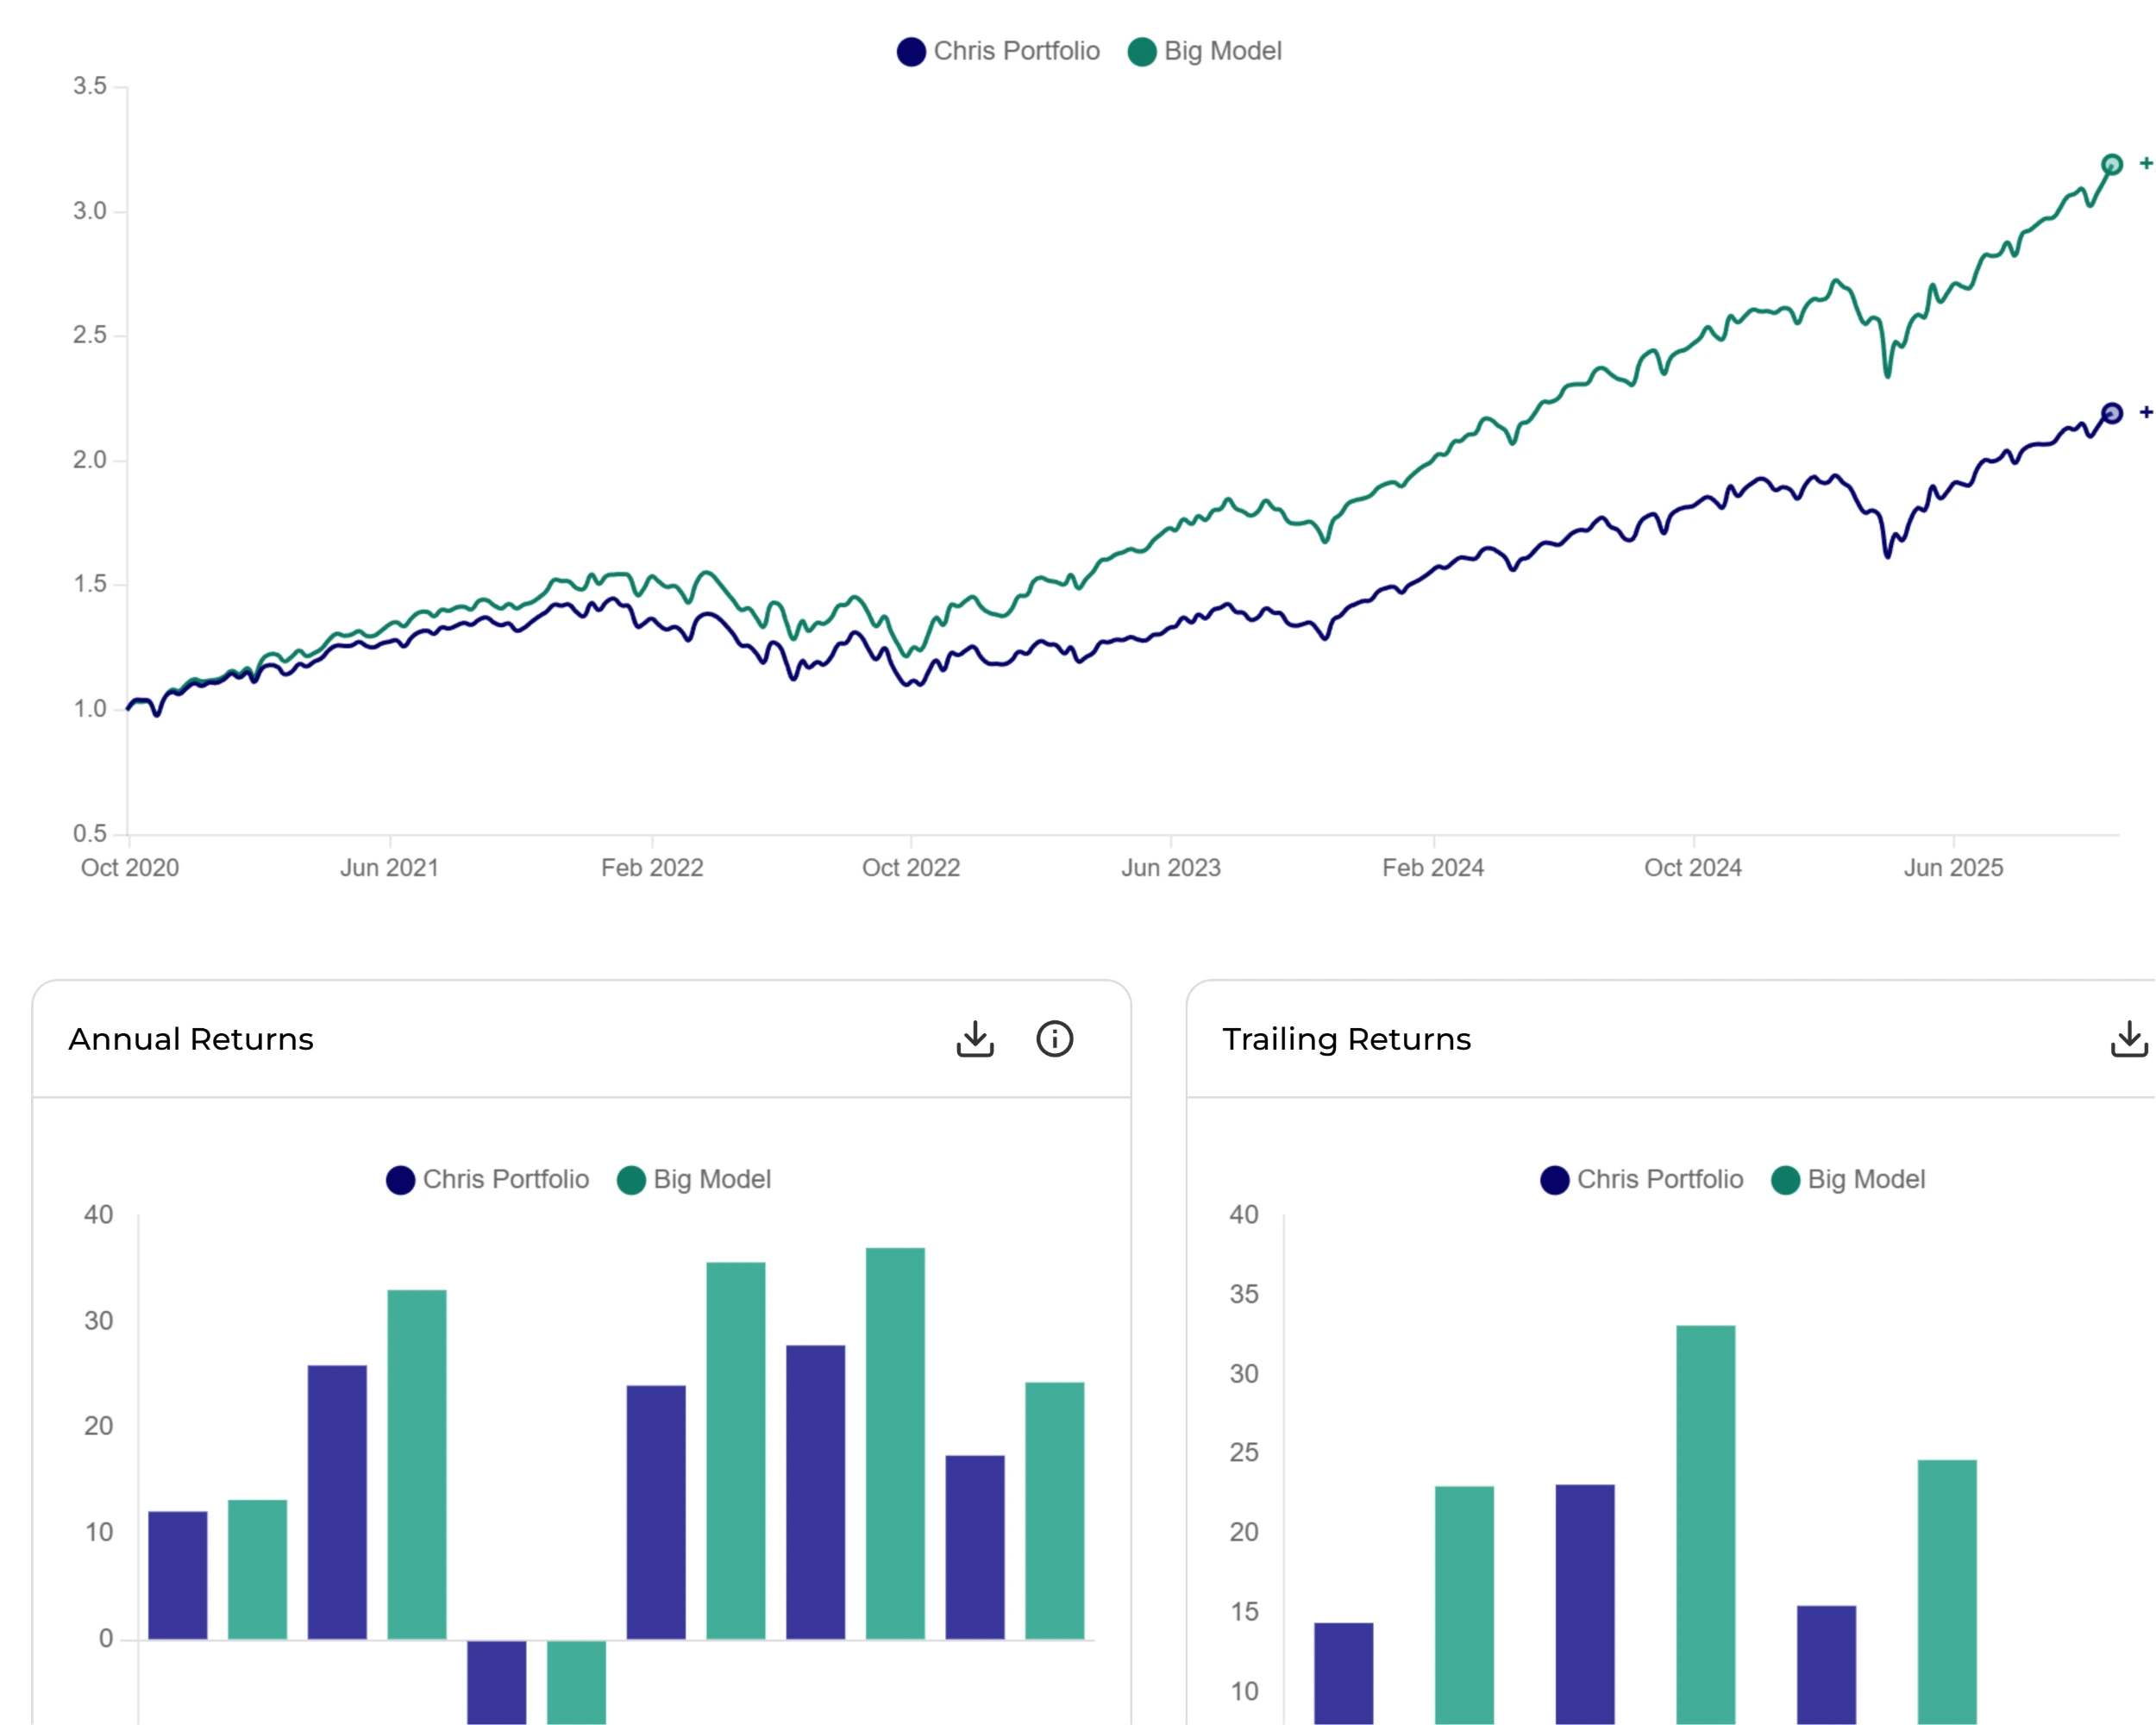Toggle Chris Portfolio series in the Trailing Returns legend
The width and height of the screenshot is (2156, 1725).
click(x=1660, y=1180)
